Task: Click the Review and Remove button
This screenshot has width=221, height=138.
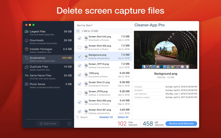Action: [x=181, y=124]
